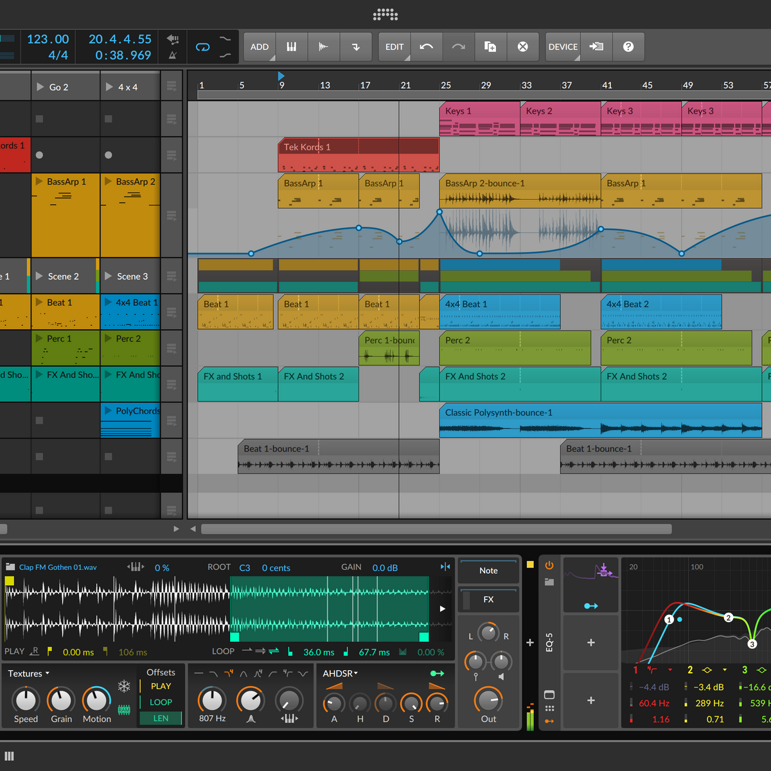Screen dimensions: 771x771
Task: Open EQ band 1 type dropdown arrow
Action: (x=670, y=670)
